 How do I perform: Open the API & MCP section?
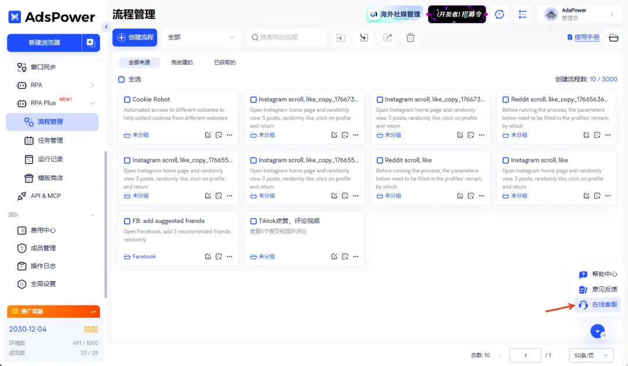point(45,196)
